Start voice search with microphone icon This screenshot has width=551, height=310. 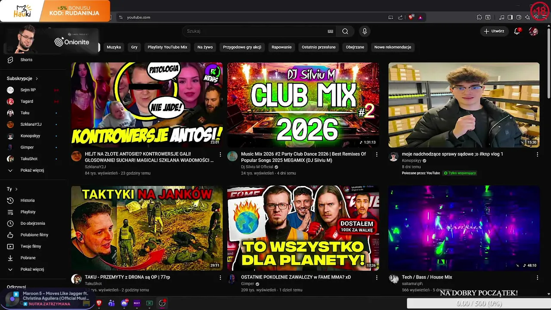365,31
